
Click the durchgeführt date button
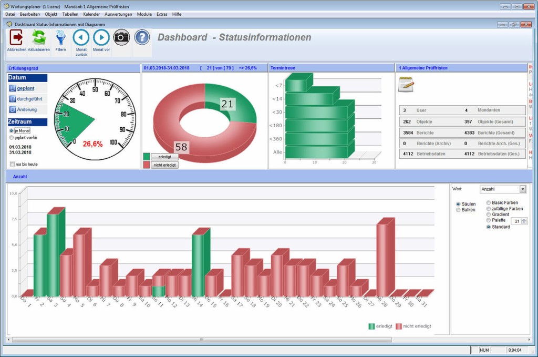(28, 99)
